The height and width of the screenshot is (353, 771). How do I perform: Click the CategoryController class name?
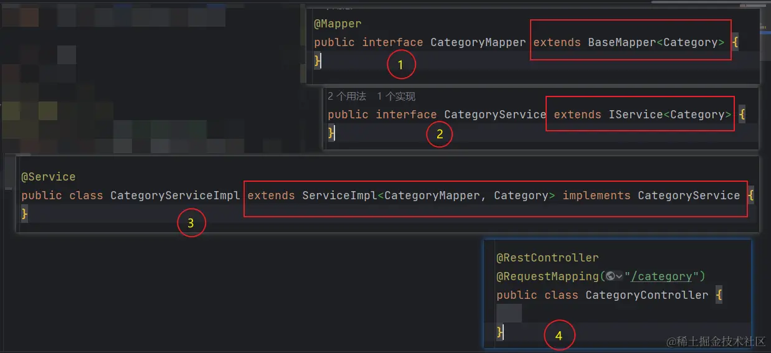(647, 295)
